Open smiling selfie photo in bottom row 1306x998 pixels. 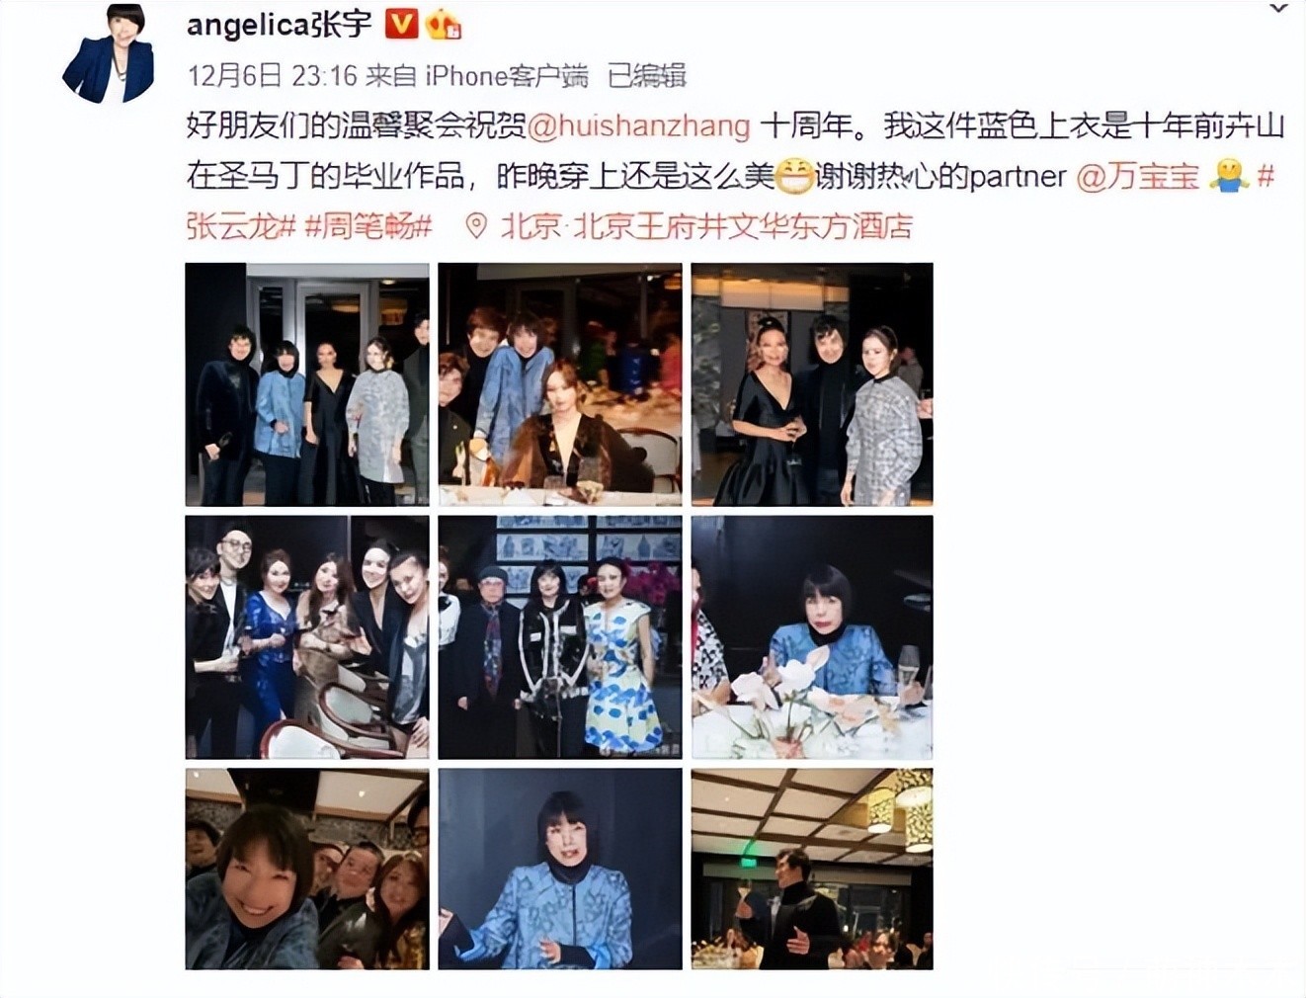pos(307,869)
